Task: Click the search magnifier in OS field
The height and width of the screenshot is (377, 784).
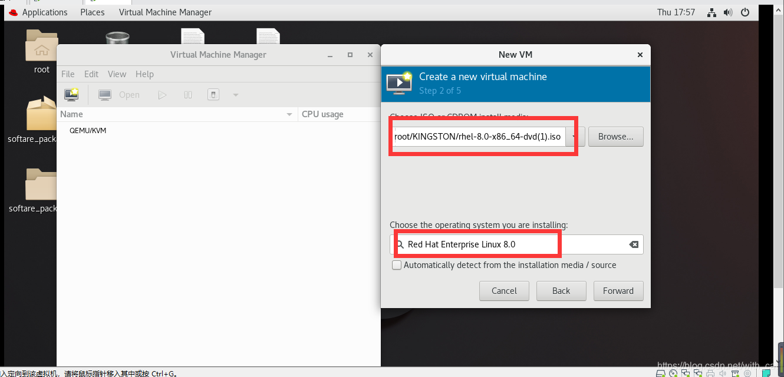Action: (x=400, y=244)
